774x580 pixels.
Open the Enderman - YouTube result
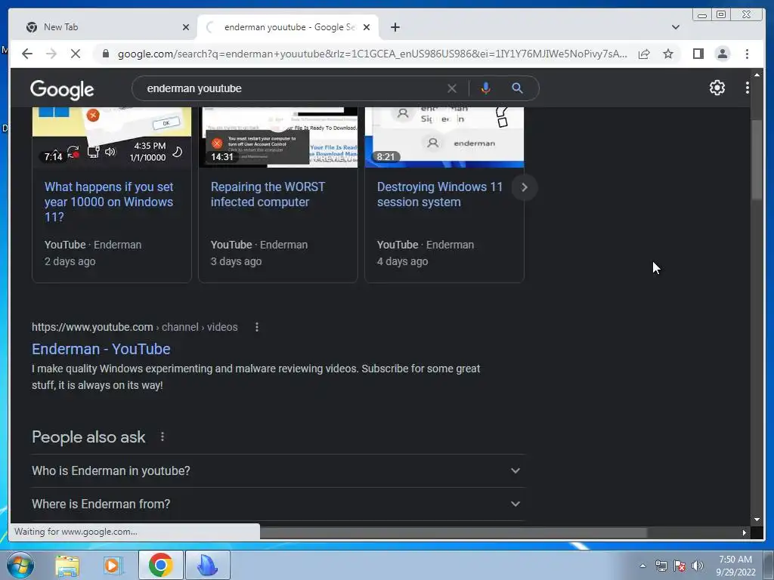pos(101,349)
